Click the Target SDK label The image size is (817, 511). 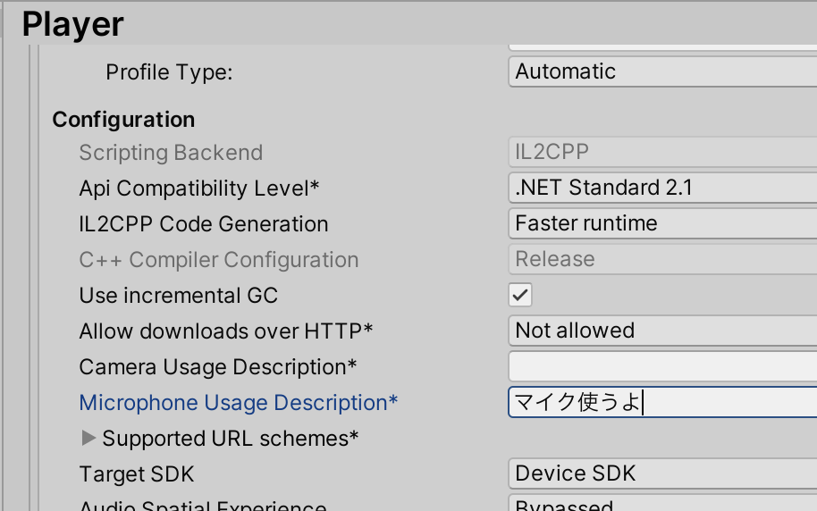pos(137,474)
